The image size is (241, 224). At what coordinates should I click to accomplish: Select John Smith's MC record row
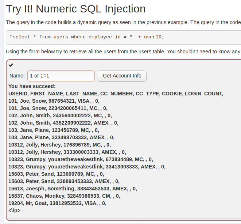pyautogui.click(x=60, y=115)
